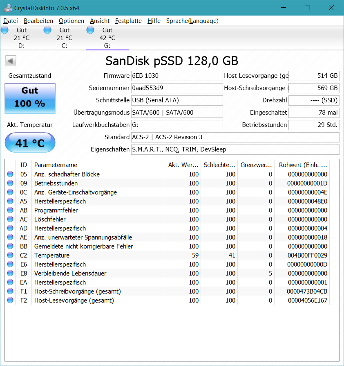This screenshot has height=366, width=344.
Task: Click the Gut 100 % health status button
Action: [30, 98]
